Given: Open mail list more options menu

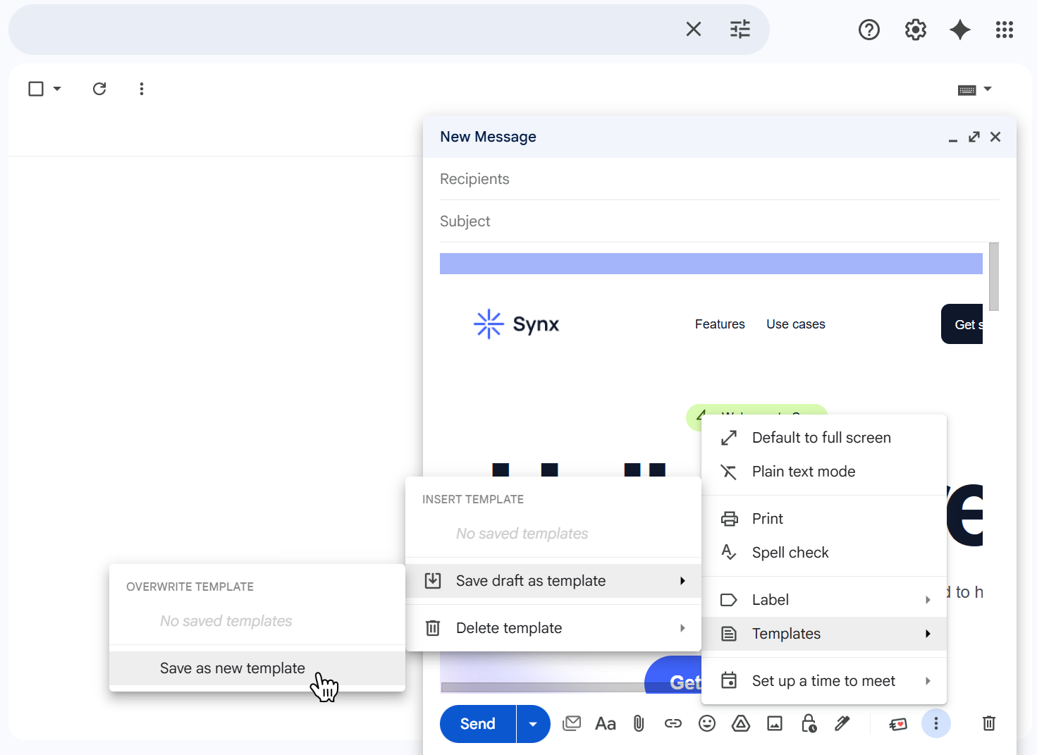Looking at the screenshot, I should (x=142, y=89).
